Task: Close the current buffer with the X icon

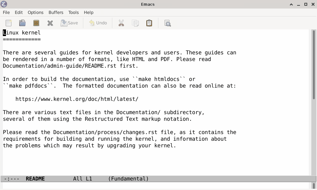Action: point(50,23)
